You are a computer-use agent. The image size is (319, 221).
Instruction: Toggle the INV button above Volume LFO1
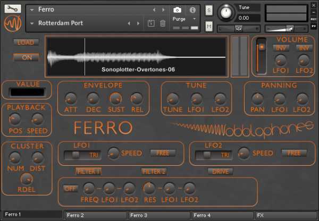(x=281, y=48)
